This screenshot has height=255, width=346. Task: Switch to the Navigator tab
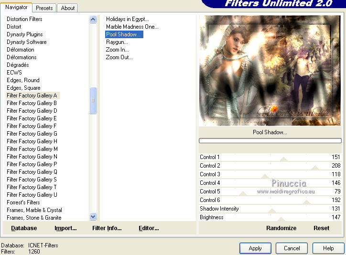[16, 7]
